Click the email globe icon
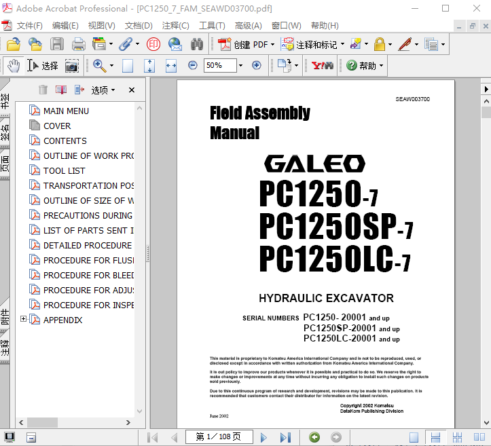The image size is (491, 446). (175, 44)
